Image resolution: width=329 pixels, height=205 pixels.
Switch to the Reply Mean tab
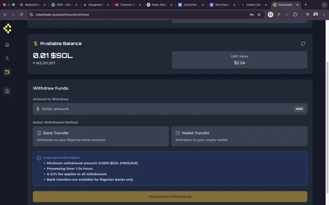pos(159,5)
